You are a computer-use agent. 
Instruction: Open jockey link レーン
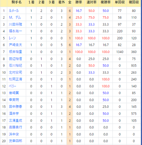[x=12, y=38]
